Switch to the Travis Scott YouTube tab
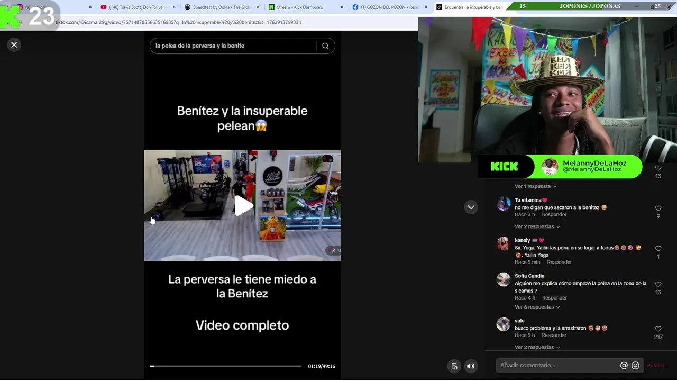Screen dimensions: 677x381 coord(138,7)
